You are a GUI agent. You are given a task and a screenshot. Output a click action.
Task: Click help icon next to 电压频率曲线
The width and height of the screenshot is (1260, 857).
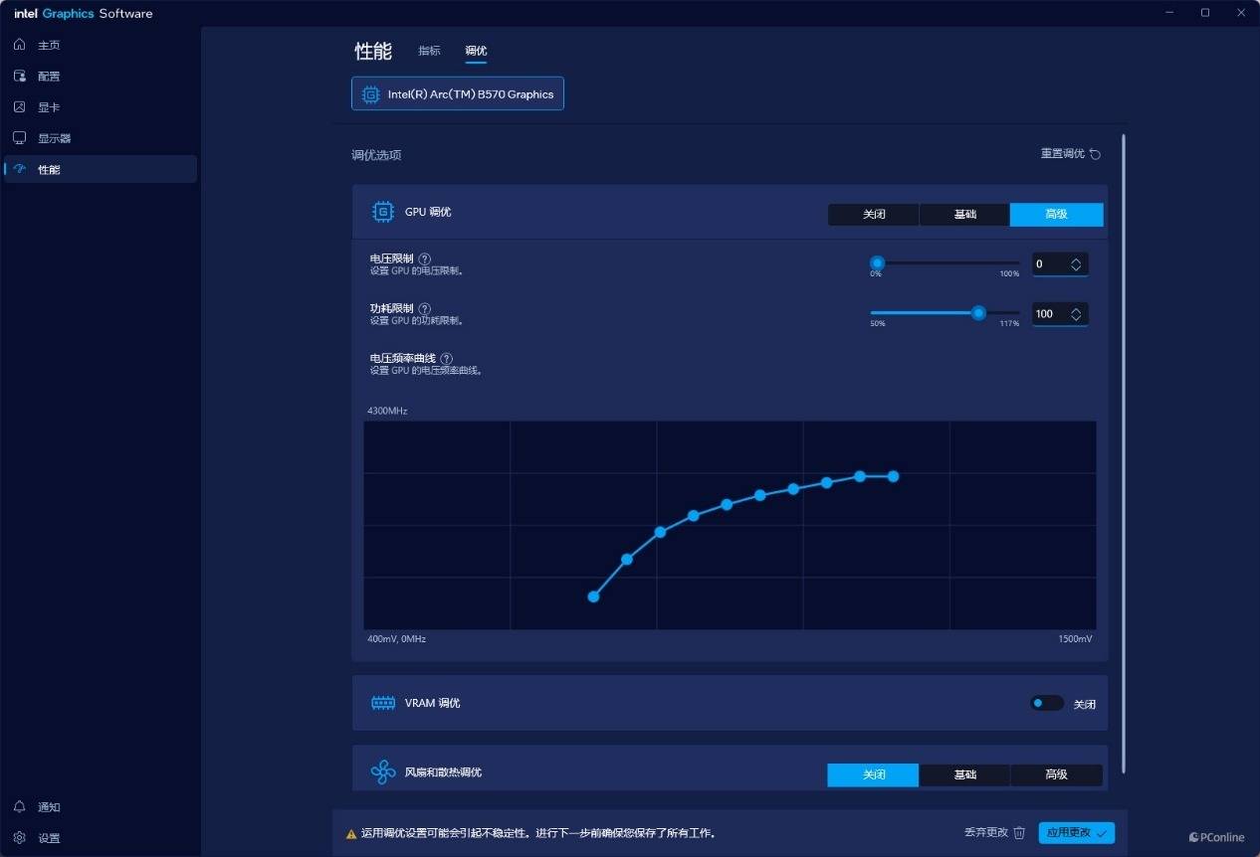click(x=447, y=359)
